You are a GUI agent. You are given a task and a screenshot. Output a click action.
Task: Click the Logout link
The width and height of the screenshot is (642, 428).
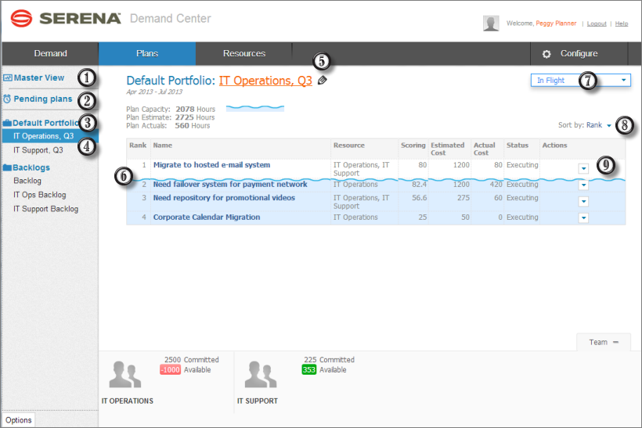tap(597, 23)
